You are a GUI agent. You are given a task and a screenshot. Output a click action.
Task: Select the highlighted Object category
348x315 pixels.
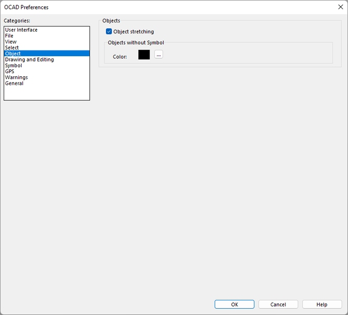47,54
